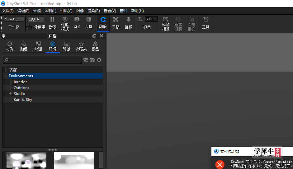Screen dimensions: 293x169
Task: Switch to Textures library tab
Action: pyautogui.click(x=38, y=46)
